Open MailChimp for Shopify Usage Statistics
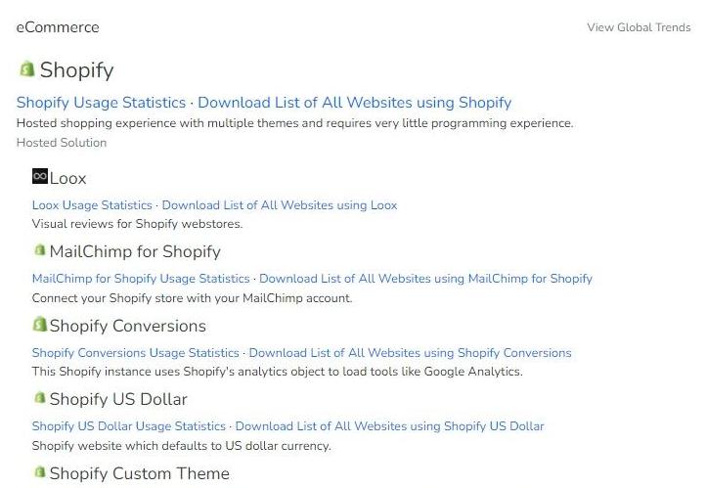 click(x=141, y=279)
